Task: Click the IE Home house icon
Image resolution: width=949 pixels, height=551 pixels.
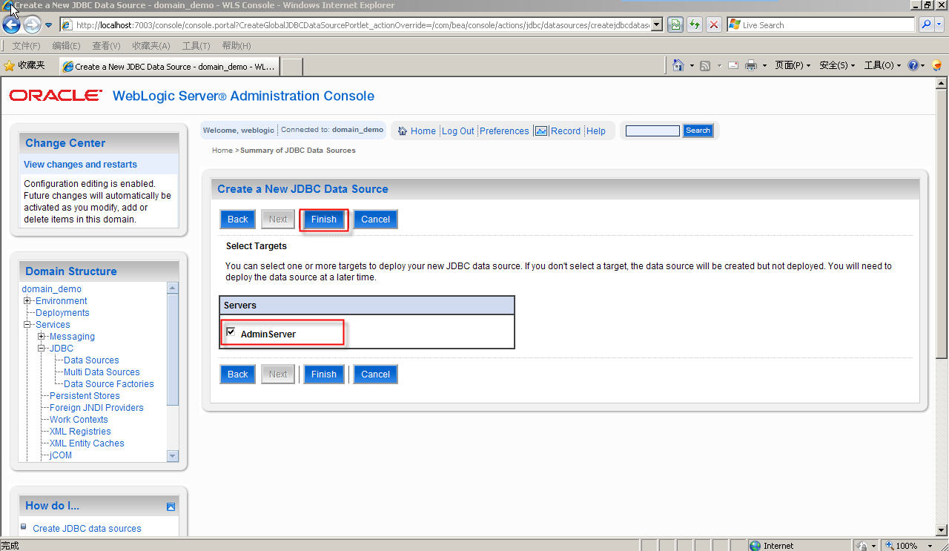Action: pyautogui.click(x=678, y=65)
